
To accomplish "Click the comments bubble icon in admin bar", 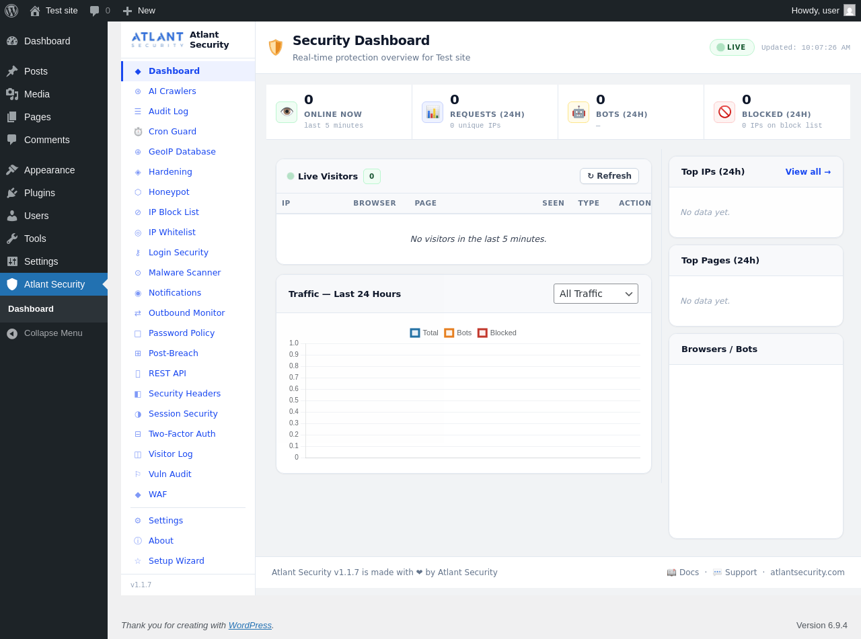I will pyautogui.click(x=95, y=11).
